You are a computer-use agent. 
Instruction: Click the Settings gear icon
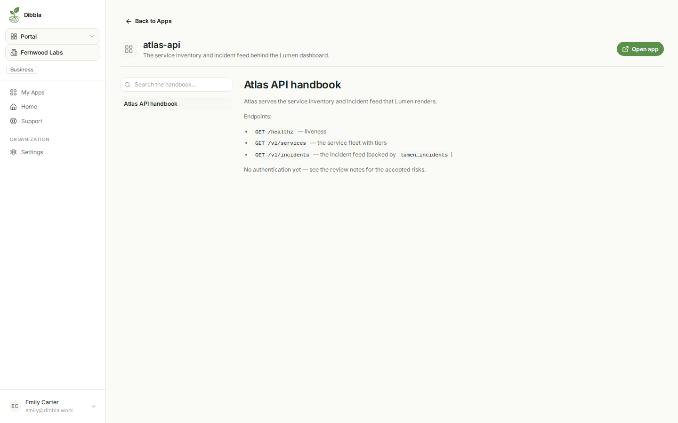coord(14,152)
